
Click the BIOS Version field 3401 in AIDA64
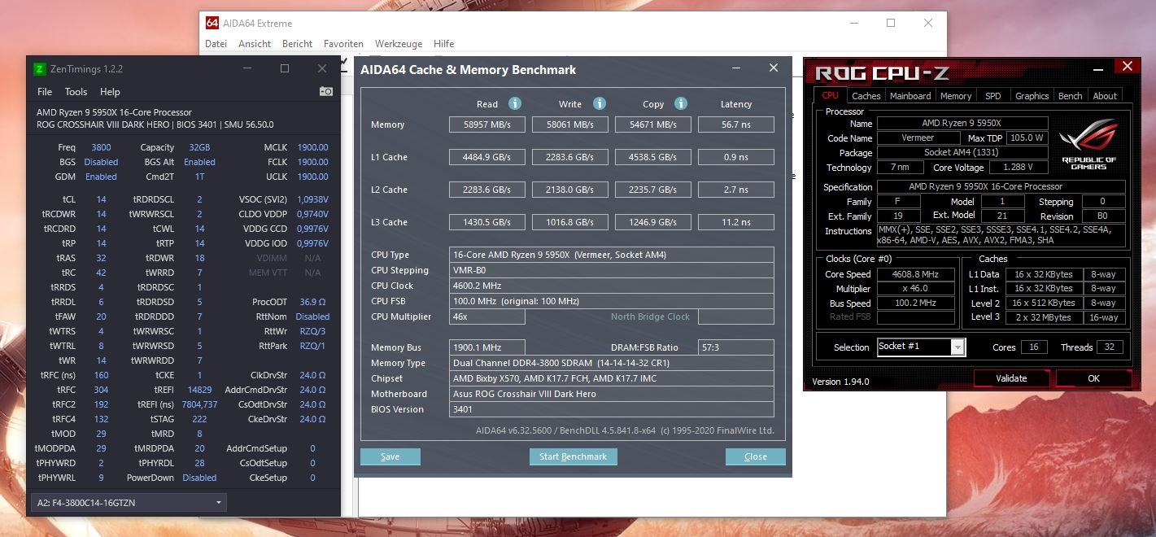click(x=611, y=409)
